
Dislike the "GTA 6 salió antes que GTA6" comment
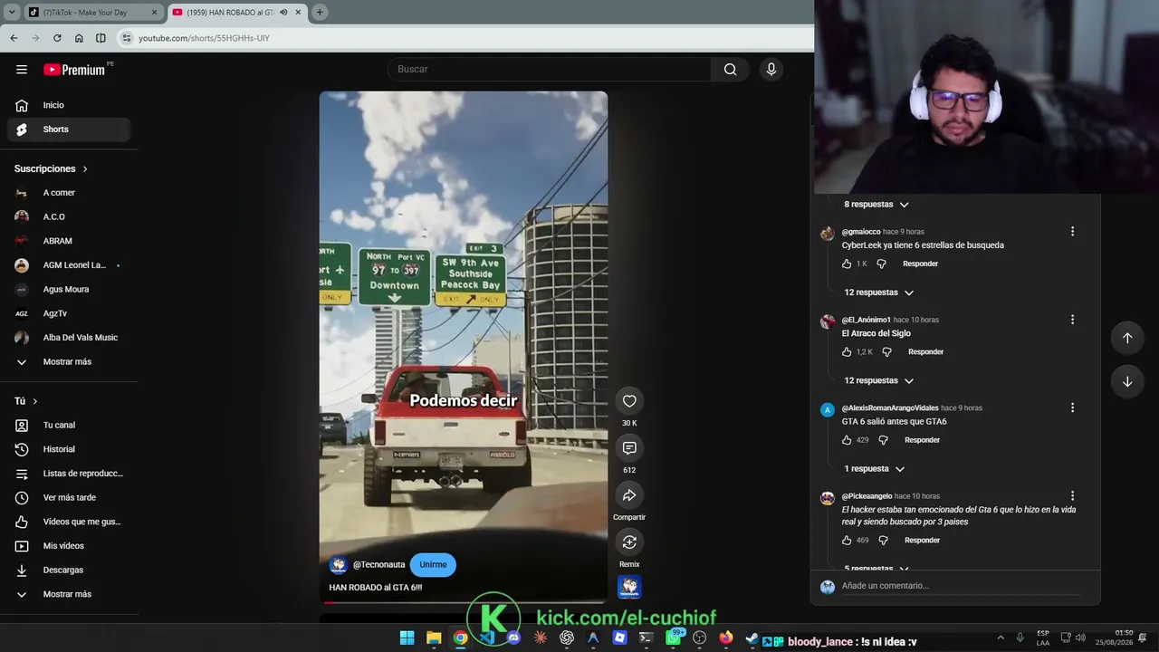[x=883, y=440]
